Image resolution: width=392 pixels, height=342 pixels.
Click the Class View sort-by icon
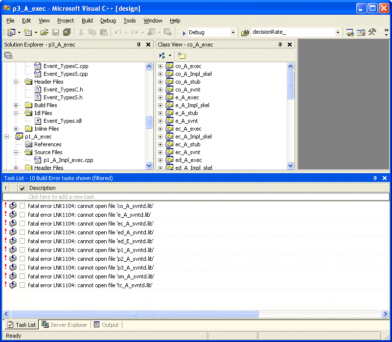point(162,55)
